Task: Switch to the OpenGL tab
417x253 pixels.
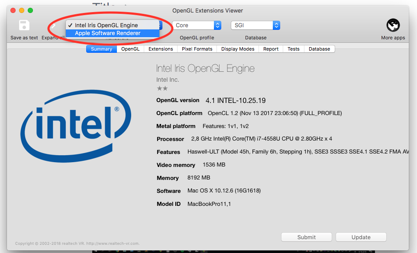Action: point(130,49)
